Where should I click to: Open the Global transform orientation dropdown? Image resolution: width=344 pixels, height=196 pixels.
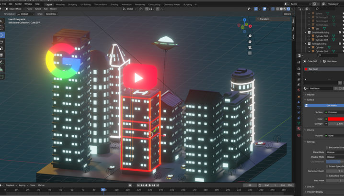(x=130, y=9)
